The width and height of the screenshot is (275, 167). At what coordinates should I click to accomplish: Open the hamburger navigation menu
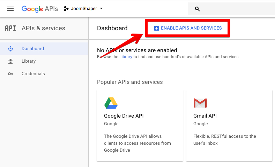[x=10, y=9]
